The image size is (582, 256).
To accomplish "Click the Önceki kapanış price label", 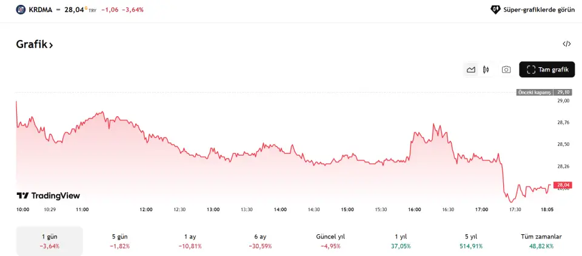I will pyautogui.click(x=534, y=92).
